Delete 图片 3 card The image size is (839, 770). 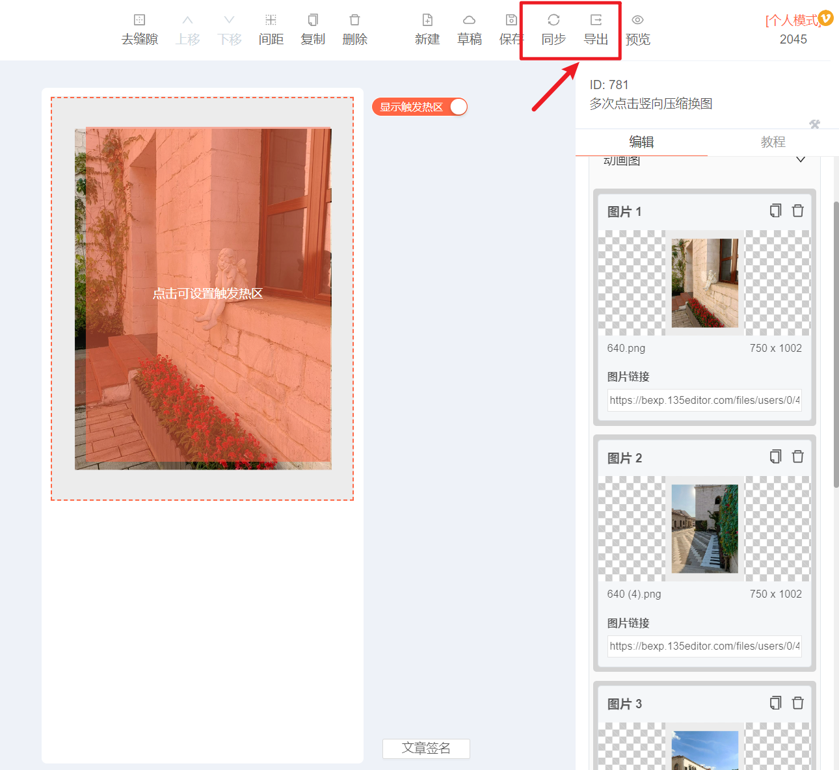(798, 703)
